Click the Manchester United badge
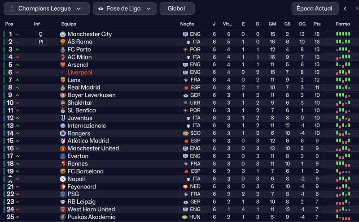 click(x=63, y=149)
